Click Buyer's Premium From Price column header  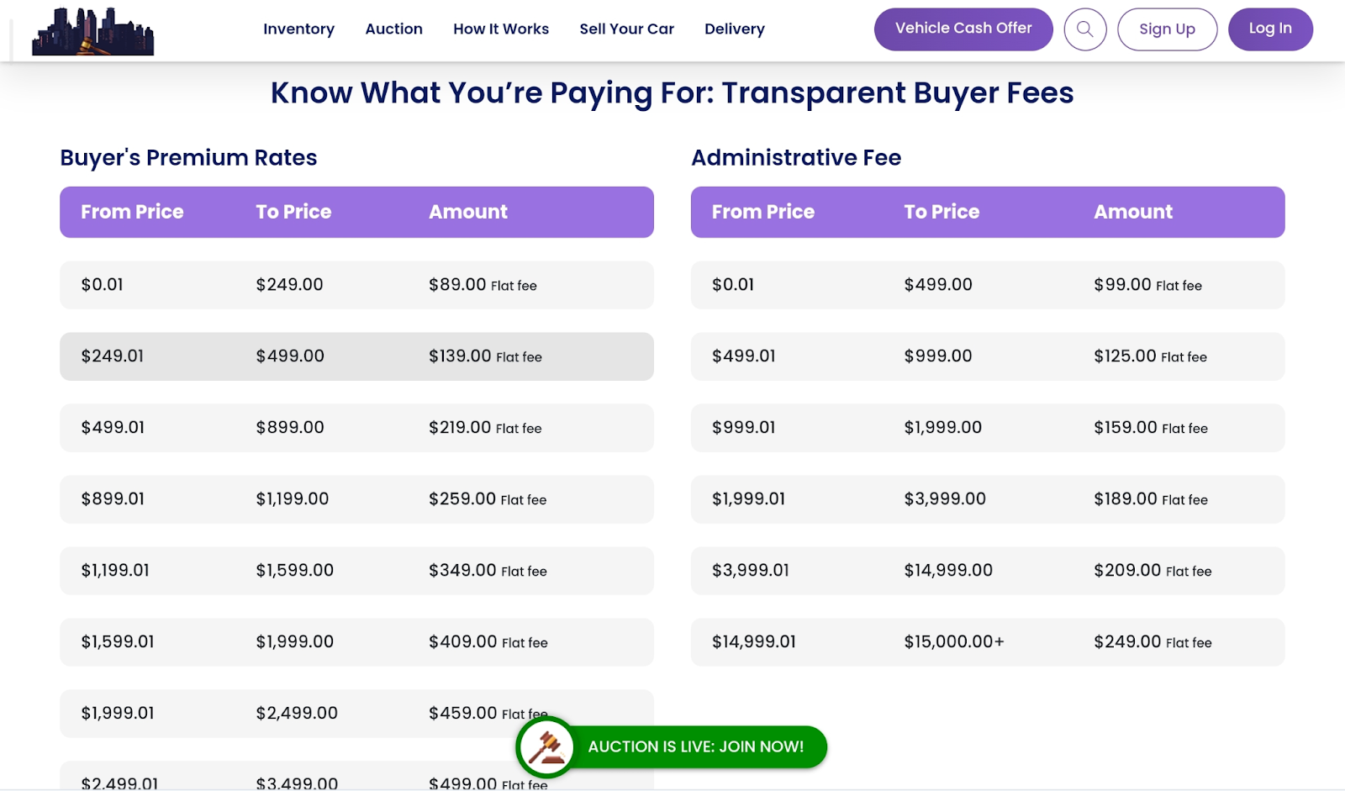(132, 212)
